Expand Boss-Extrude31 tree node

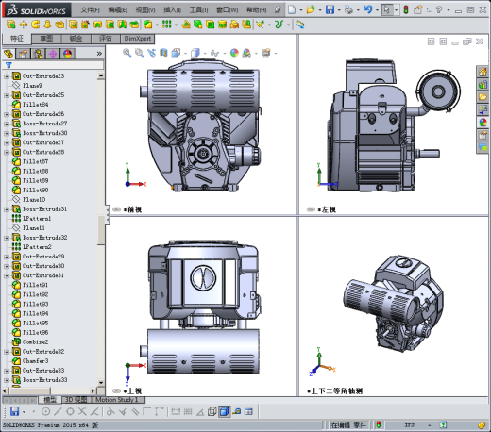pyautogui.click(x=7, y=209)
